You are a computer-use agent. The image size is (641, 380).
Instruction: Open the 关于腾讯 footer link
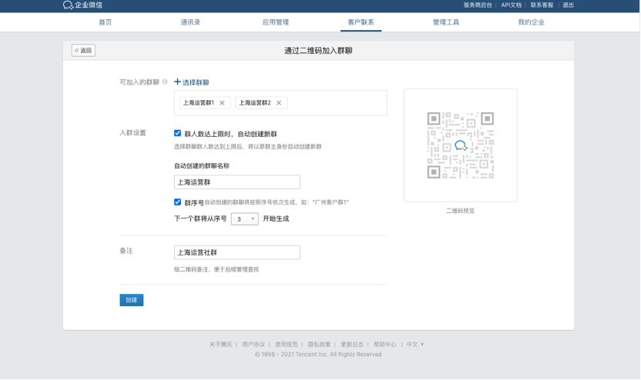[x=220, y=345]
